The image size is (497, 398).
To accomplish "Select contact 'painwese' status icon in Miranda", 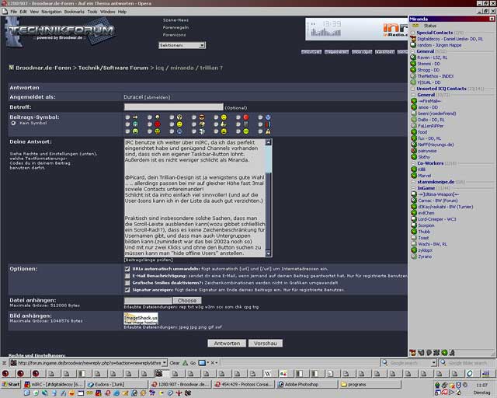I will (414, 151).
